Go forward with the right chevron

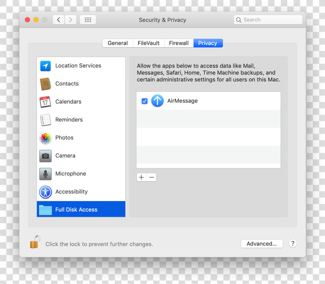tap(70, 20)
